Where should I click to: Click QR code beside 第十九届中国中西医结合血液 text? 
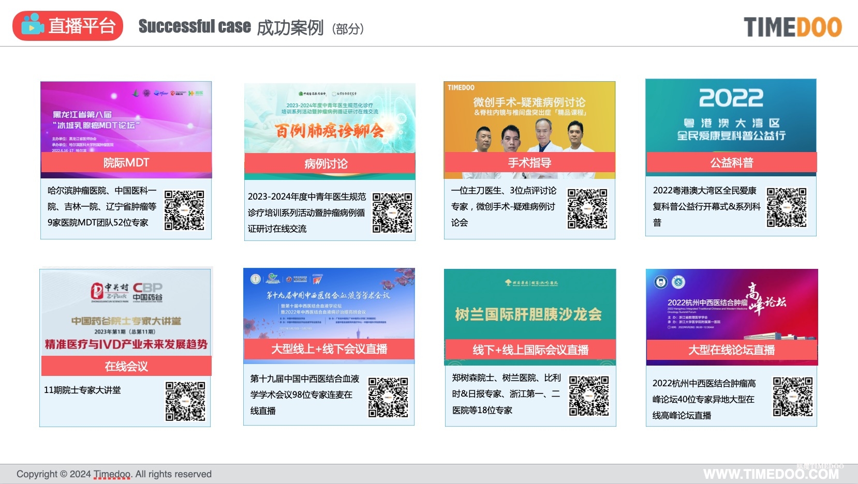[388, 397]
